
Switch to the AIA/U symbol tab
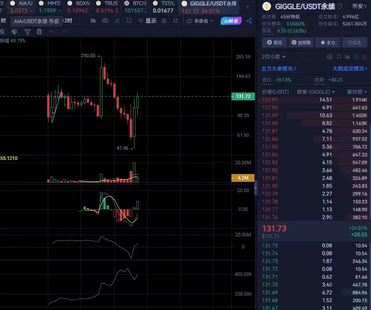pos(21,7)
